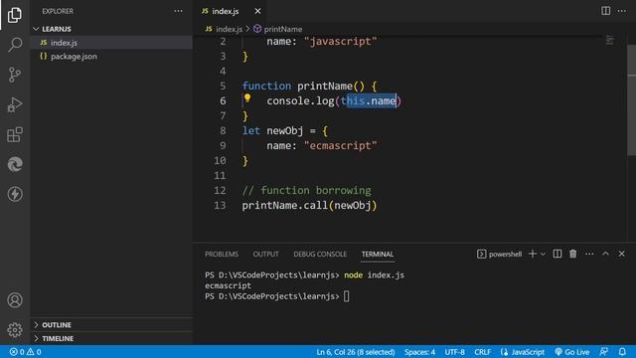Open Explorer more actions ellipsis
Viewport: 636px width, 358px height.
[x=178, y=11]
